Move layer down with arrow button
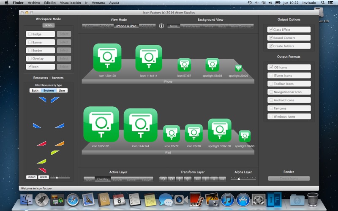338x211 pixels. 214,179
